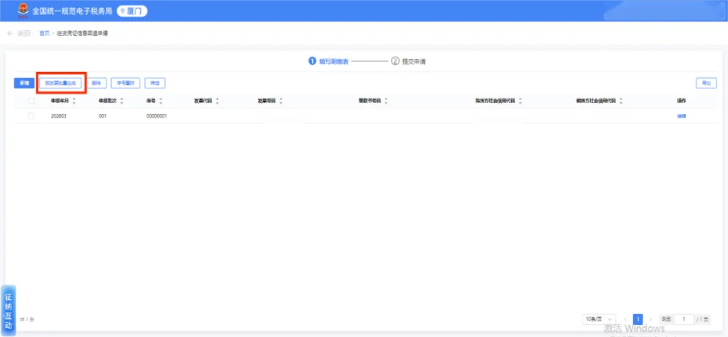Sort by the 销货方社会信用代码 column arrows
The width and height of the screenshot is (728, 337).
(x=621, y=101)
